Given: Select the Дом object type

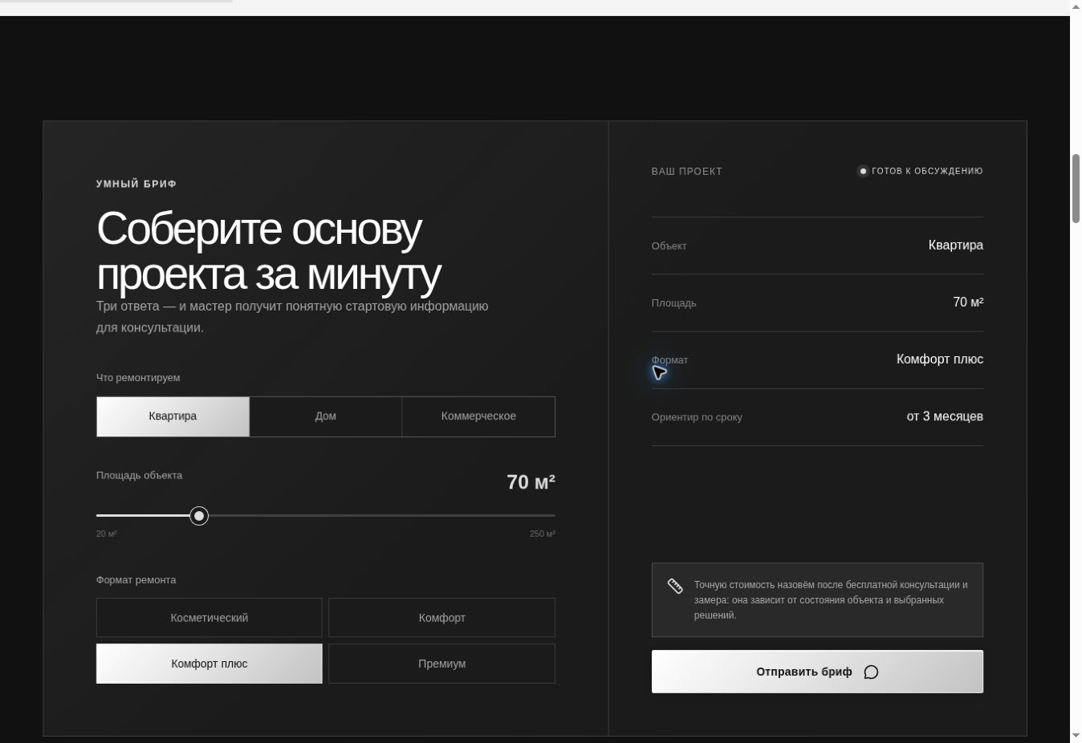Looking at the screenshot, I should 326,416.
